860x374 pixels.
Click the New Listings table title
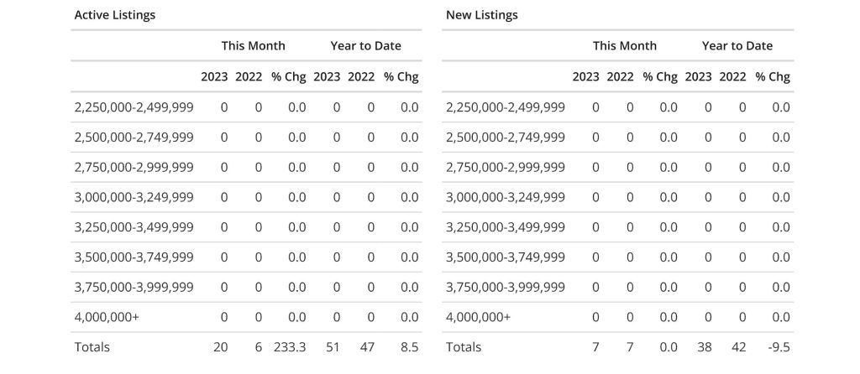click(481, 15)
